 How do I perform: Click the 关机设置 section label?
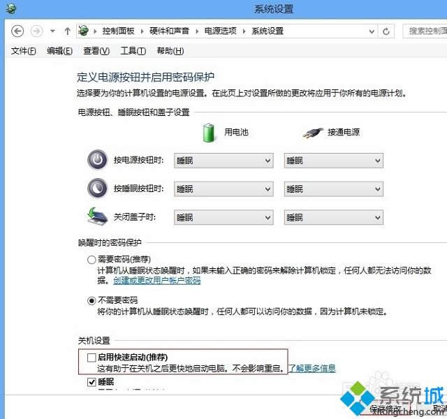[94, 340]
